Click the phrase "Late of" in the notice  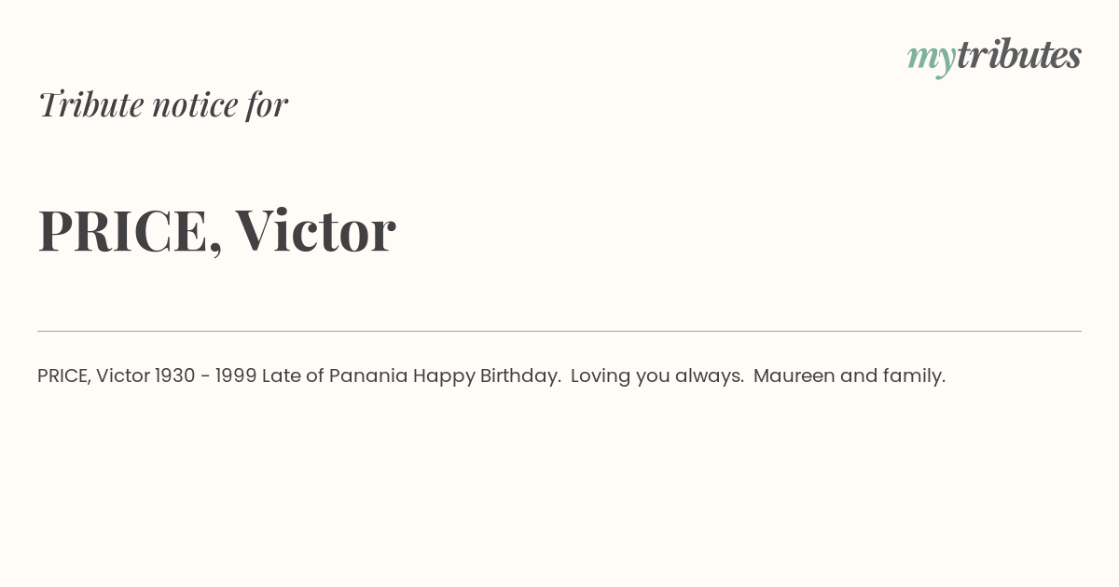293,375
